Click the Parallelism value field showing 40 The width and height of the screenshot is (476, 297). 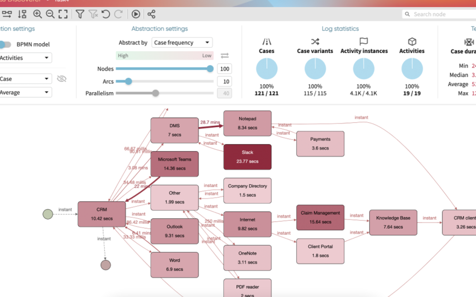225,93
